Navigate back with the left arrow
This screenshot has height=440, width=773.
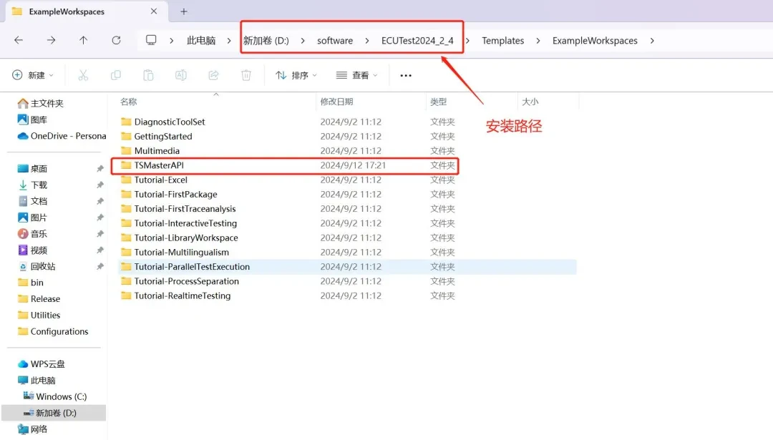[19, 41]
